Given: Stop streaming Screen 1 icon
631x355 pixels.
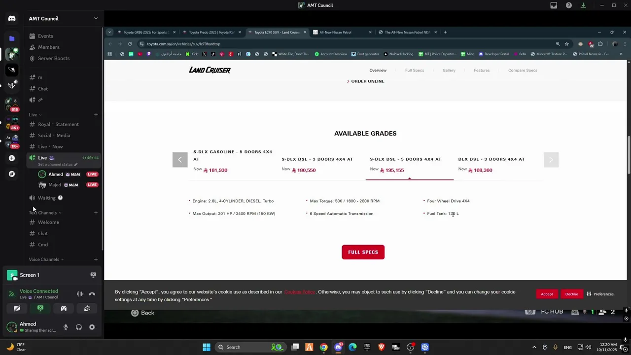Looking at the screenshot, I should tap(93, 275).
